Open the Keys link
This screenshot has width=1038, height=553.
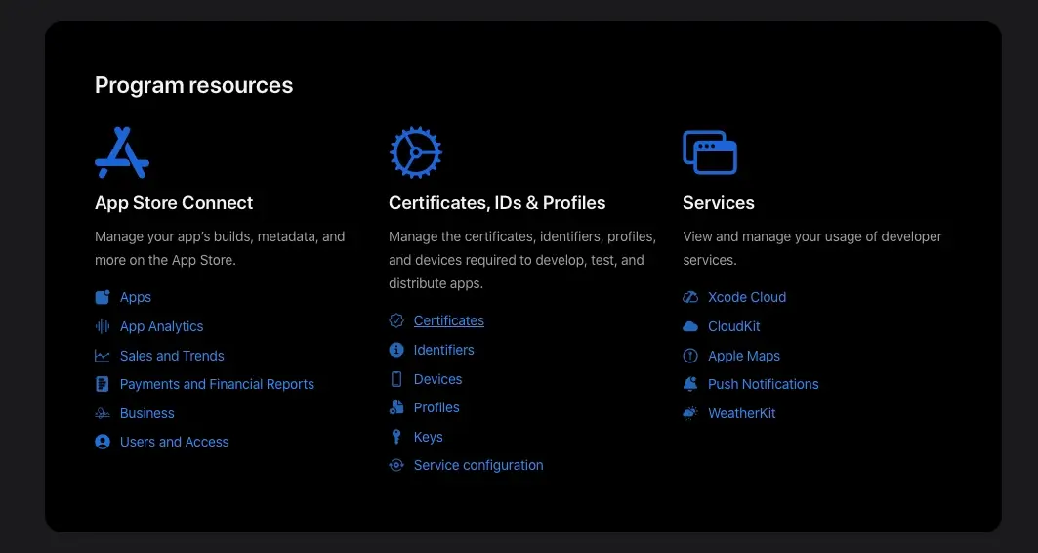point(429,437)
